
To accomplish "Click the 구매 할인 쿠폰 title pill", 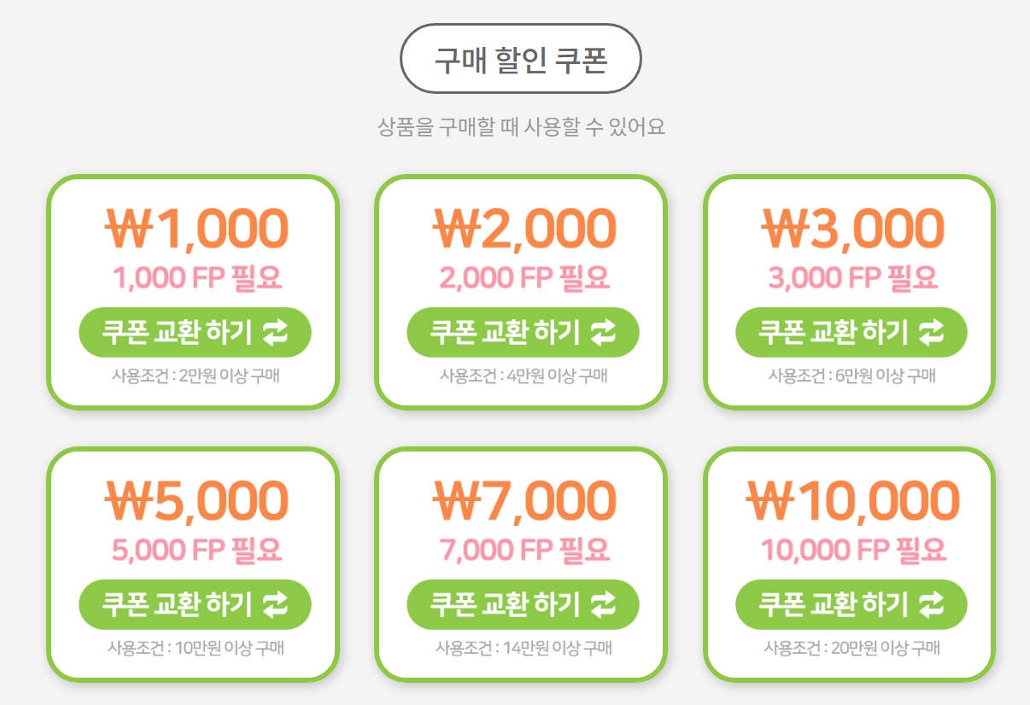I will pos(522,59).
